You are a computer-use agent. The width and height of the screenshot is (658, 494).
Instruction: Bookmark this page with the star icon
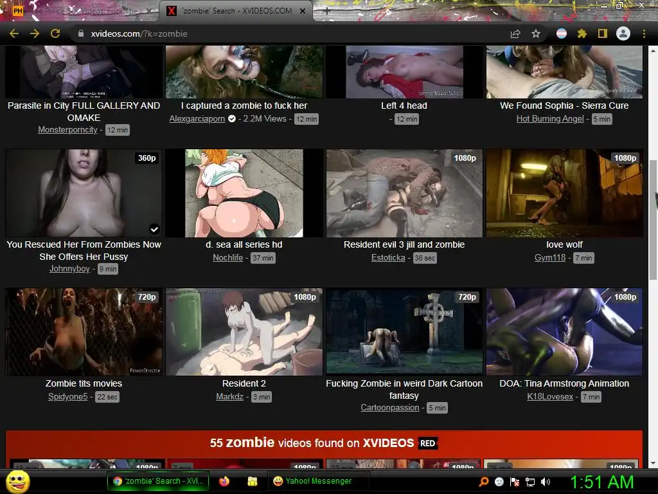(536, 33)
